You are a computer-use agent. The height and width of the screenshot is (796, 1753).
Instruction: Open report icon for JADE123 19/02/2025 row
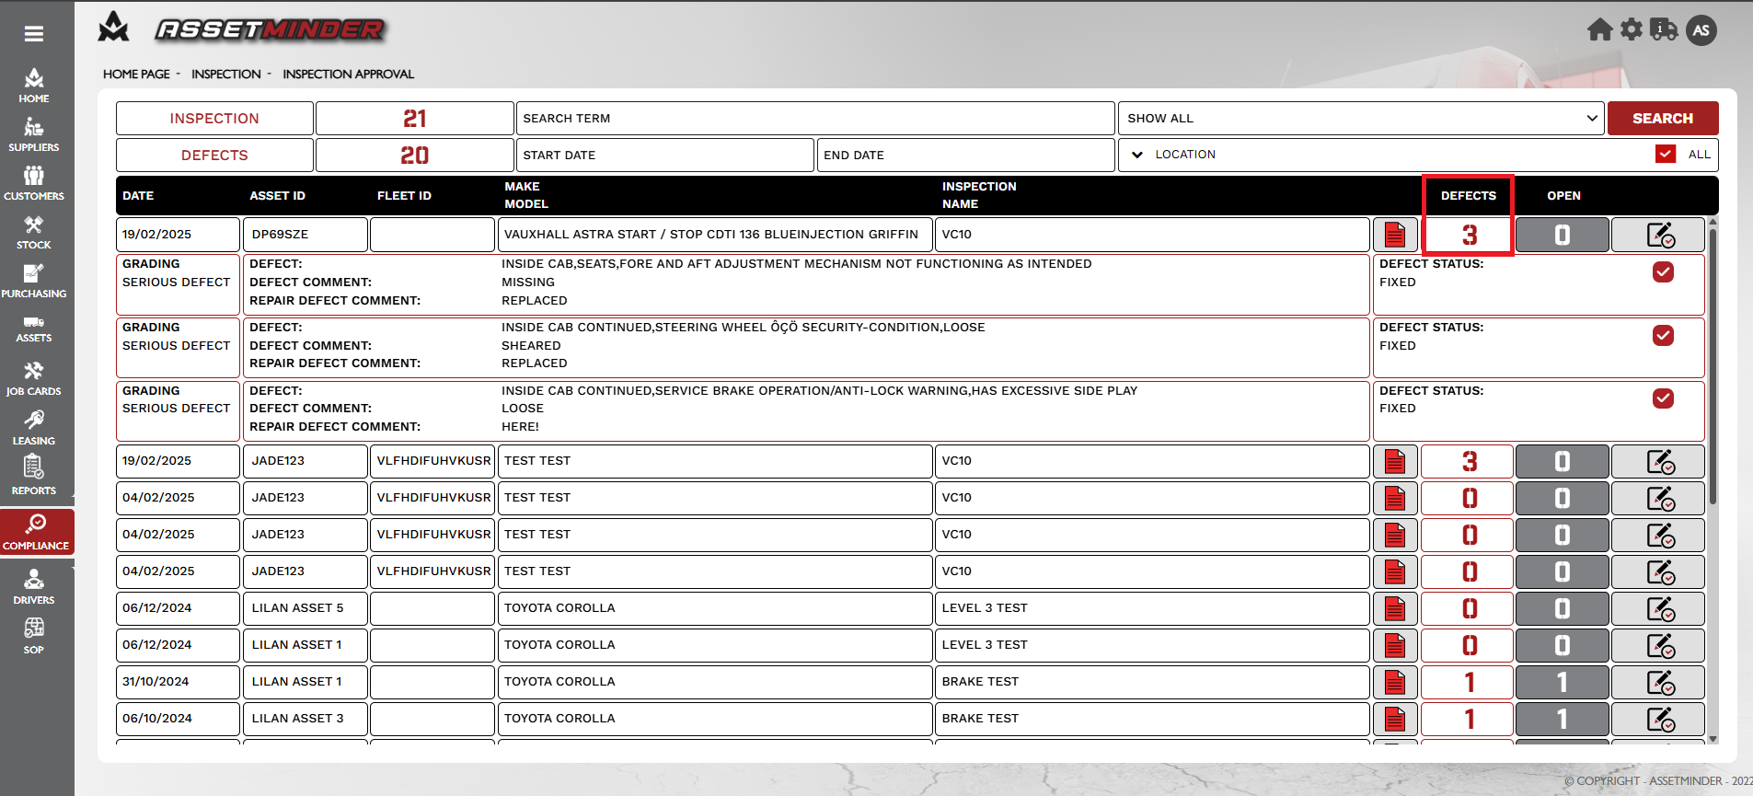coord(1395,461)
